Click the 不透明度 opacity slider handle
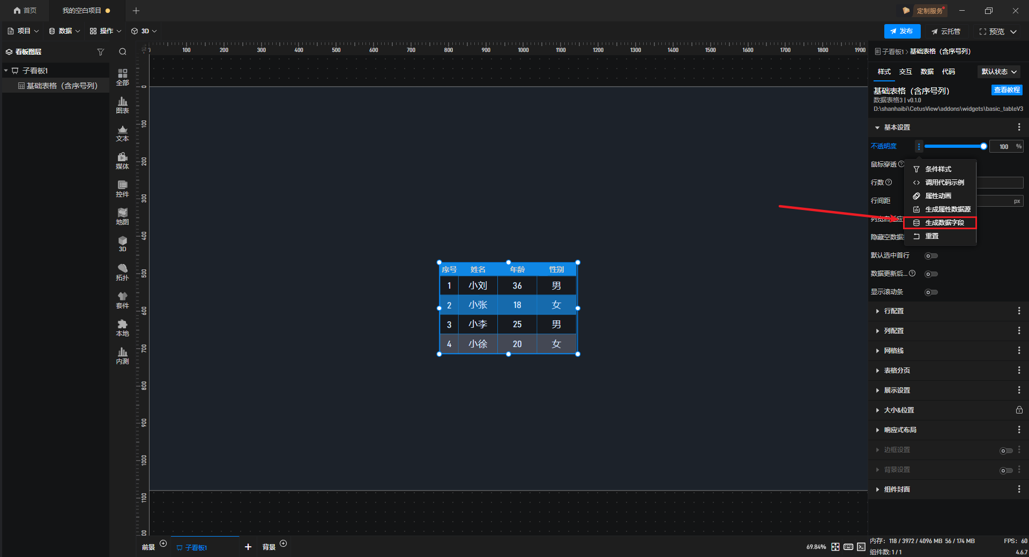 coord(983,146)
